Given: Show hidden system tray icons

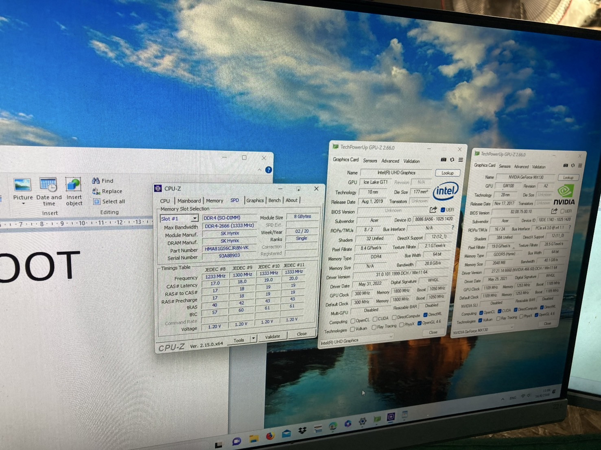Looking at the screenshot, I should click(x=503, y=399).
